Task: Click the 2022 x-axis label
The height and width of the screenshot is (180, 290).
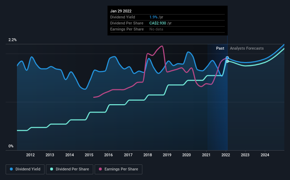Action: (x=226, y=155)
